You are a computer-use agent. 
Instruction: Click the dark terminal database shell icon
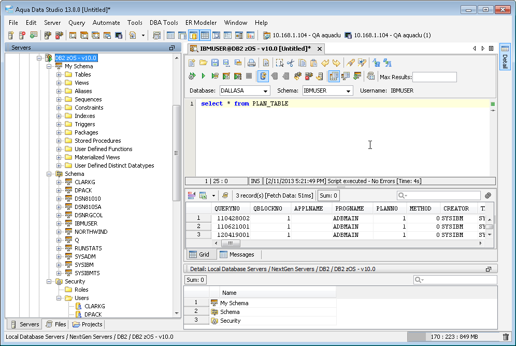tap(119, 35)
